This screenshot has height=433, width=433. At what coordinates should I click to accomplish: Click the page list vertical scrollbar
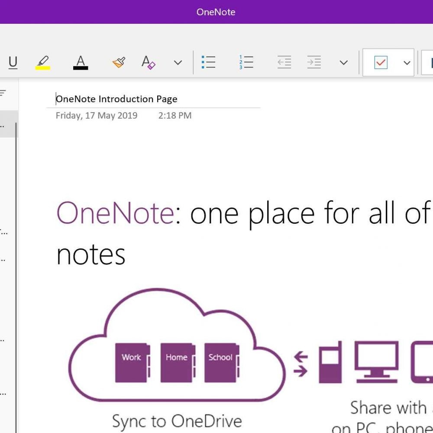[x=16, y=278]
